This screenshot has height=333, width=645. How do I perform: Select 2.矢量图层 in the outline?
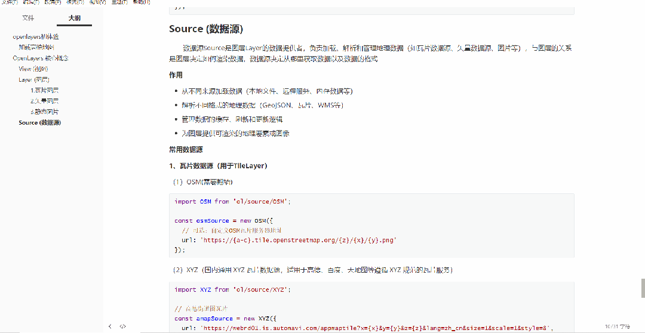click(x=44, y=101)
